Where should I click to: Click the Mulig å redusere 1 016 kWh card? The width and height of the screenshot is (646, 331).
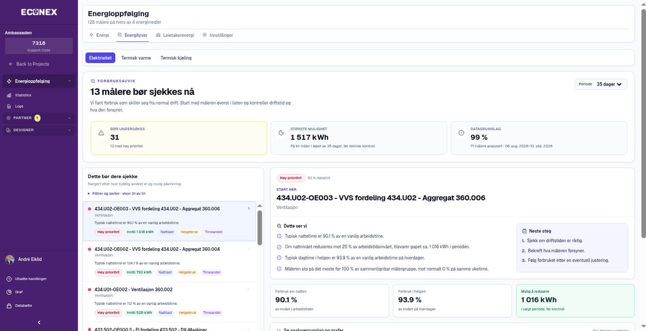click(x=575, y=301)
